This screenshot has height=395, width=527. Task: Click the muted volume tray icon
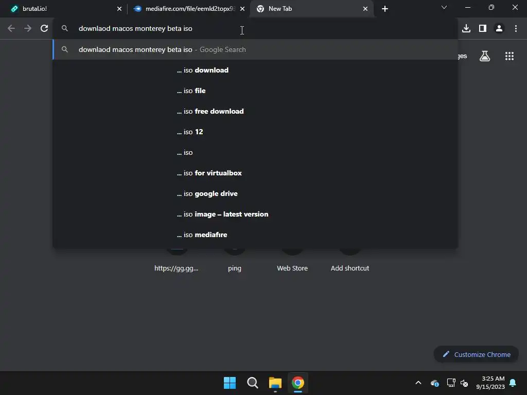(x=465, y=383)
